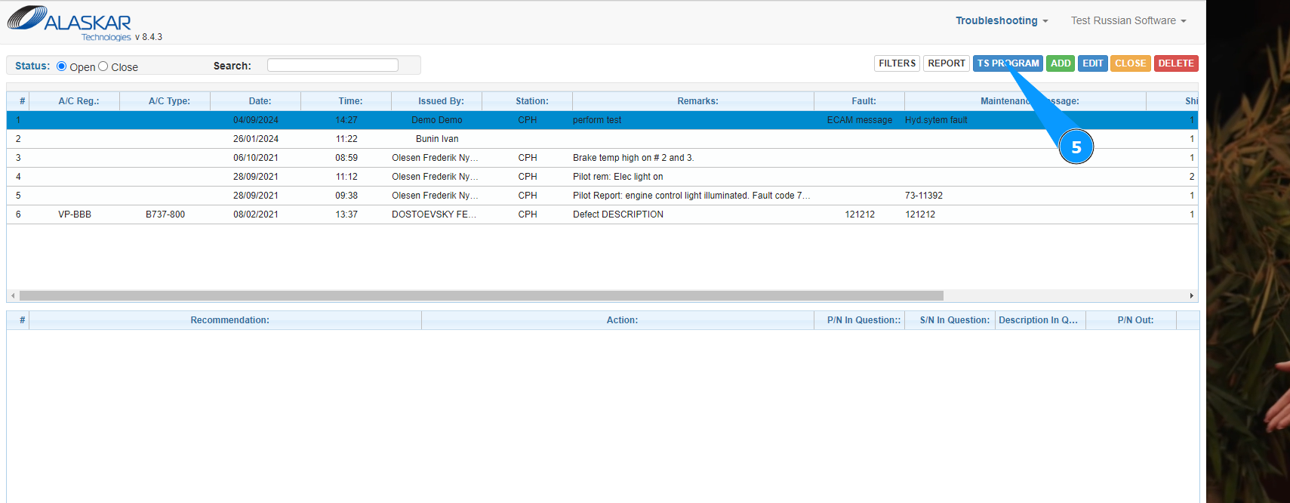Click the orange CLOSE button

tap(1131, 63)
